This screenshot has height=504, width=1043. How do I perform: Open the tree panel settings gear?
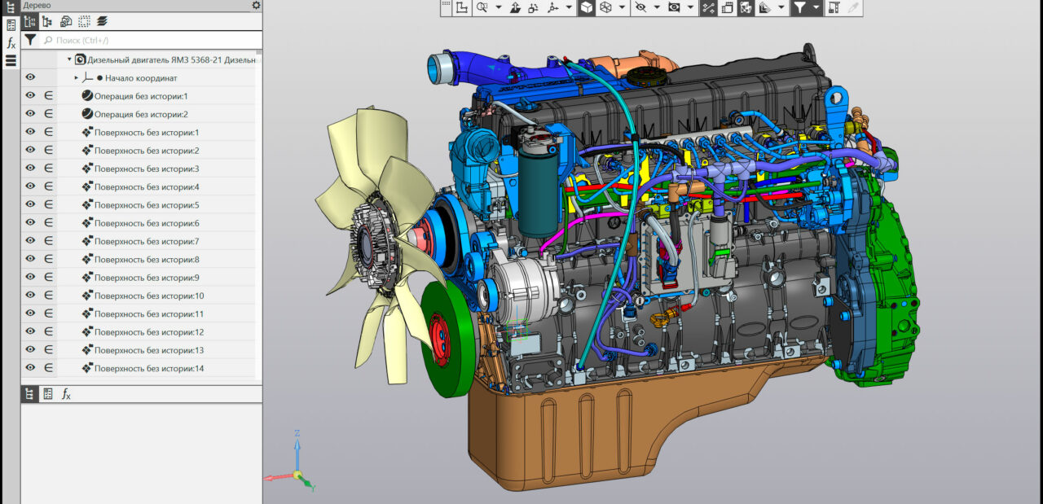coord(256,5)
